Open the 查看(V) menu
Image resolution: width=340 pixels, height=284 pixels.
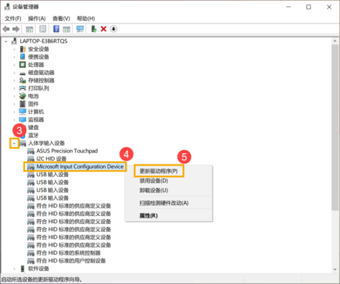point(61,18)
